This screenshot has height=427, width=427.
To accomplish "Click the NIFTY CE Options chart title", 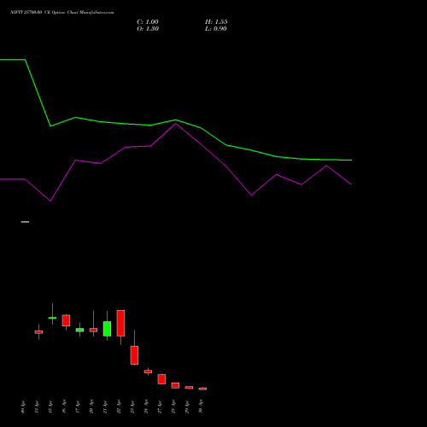I will tap(61, 13).
